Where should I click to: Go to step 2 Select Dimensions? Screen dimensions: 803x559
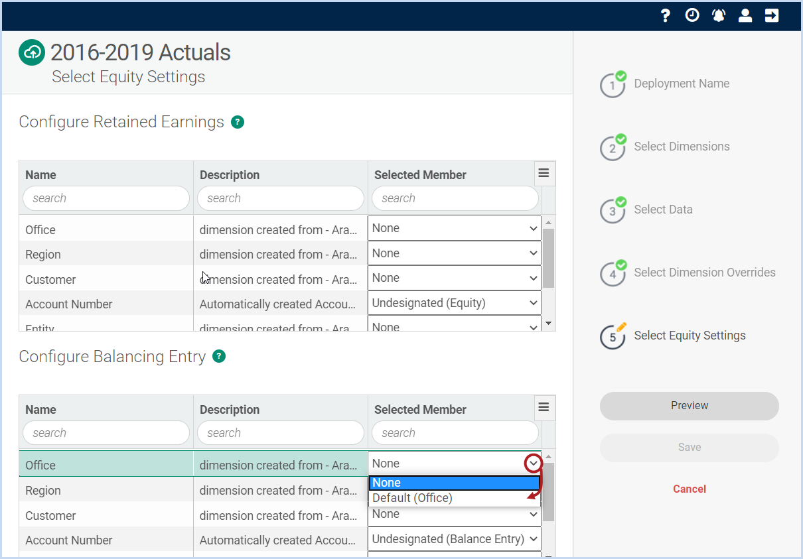[666, 147]
